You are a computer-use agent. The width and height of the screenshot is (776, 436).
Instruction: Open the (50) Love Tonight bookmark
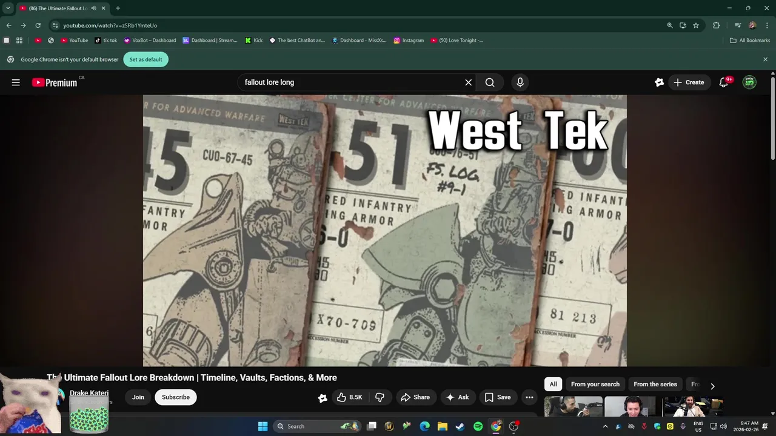pyautogui.click(x=457, y=41)
